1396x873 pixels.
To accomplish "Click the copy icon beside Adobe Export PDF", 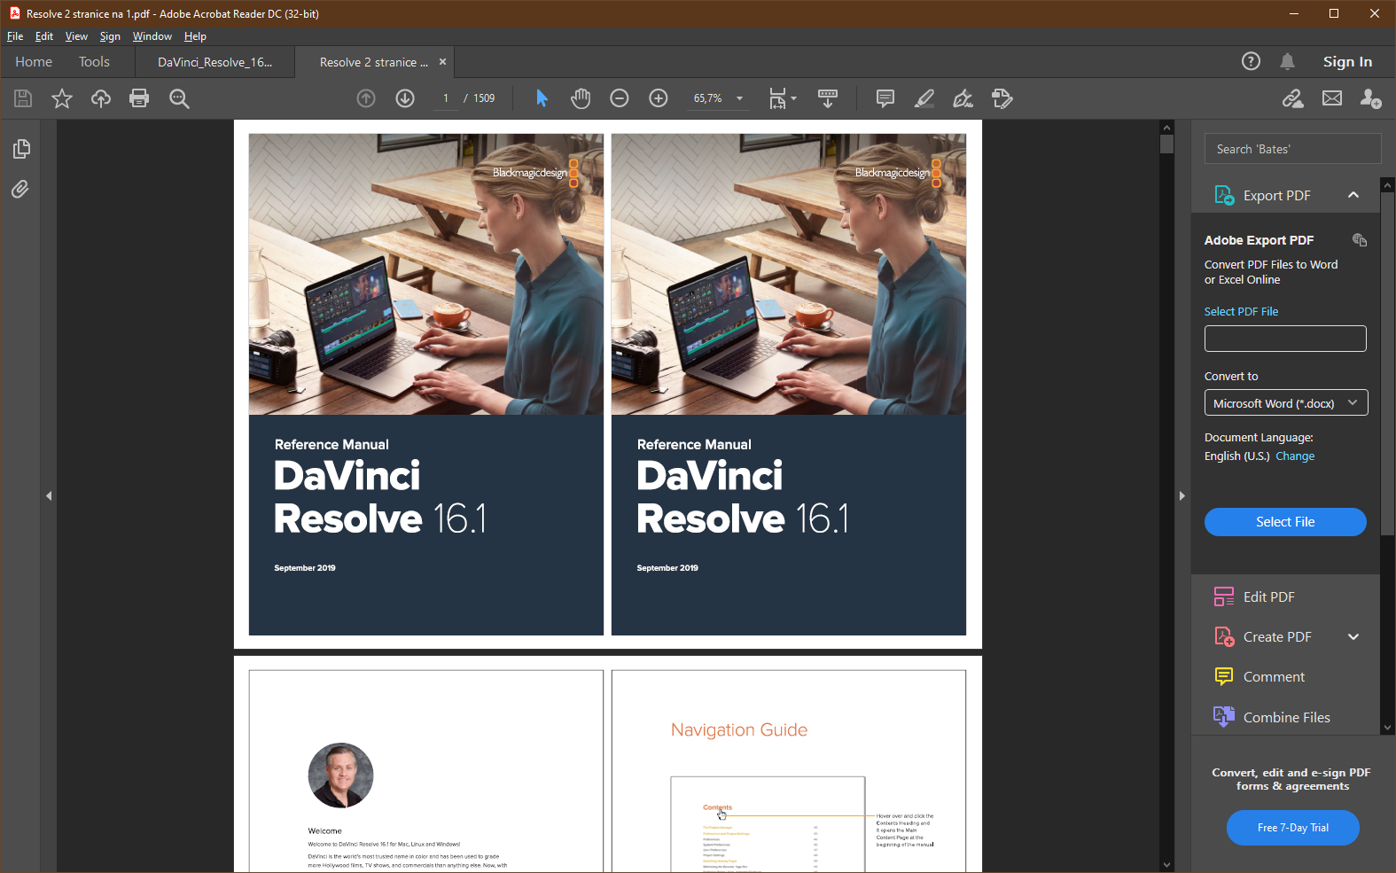I will tap(1360, 240).
